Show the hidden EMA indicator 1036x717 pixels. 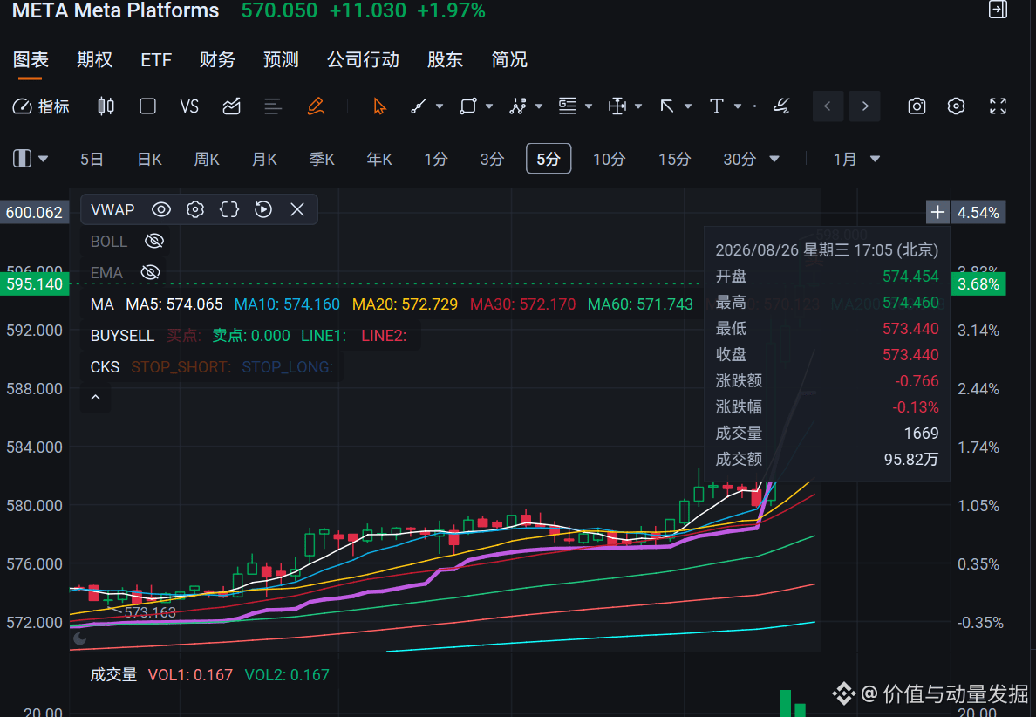pyautogui.click(x=151, y=272)
